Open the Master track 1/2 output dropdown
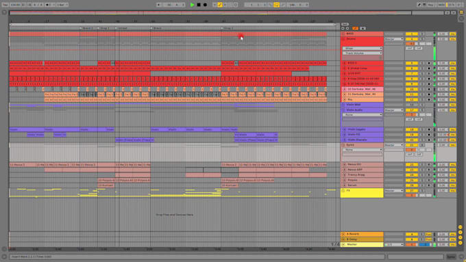 394,245
